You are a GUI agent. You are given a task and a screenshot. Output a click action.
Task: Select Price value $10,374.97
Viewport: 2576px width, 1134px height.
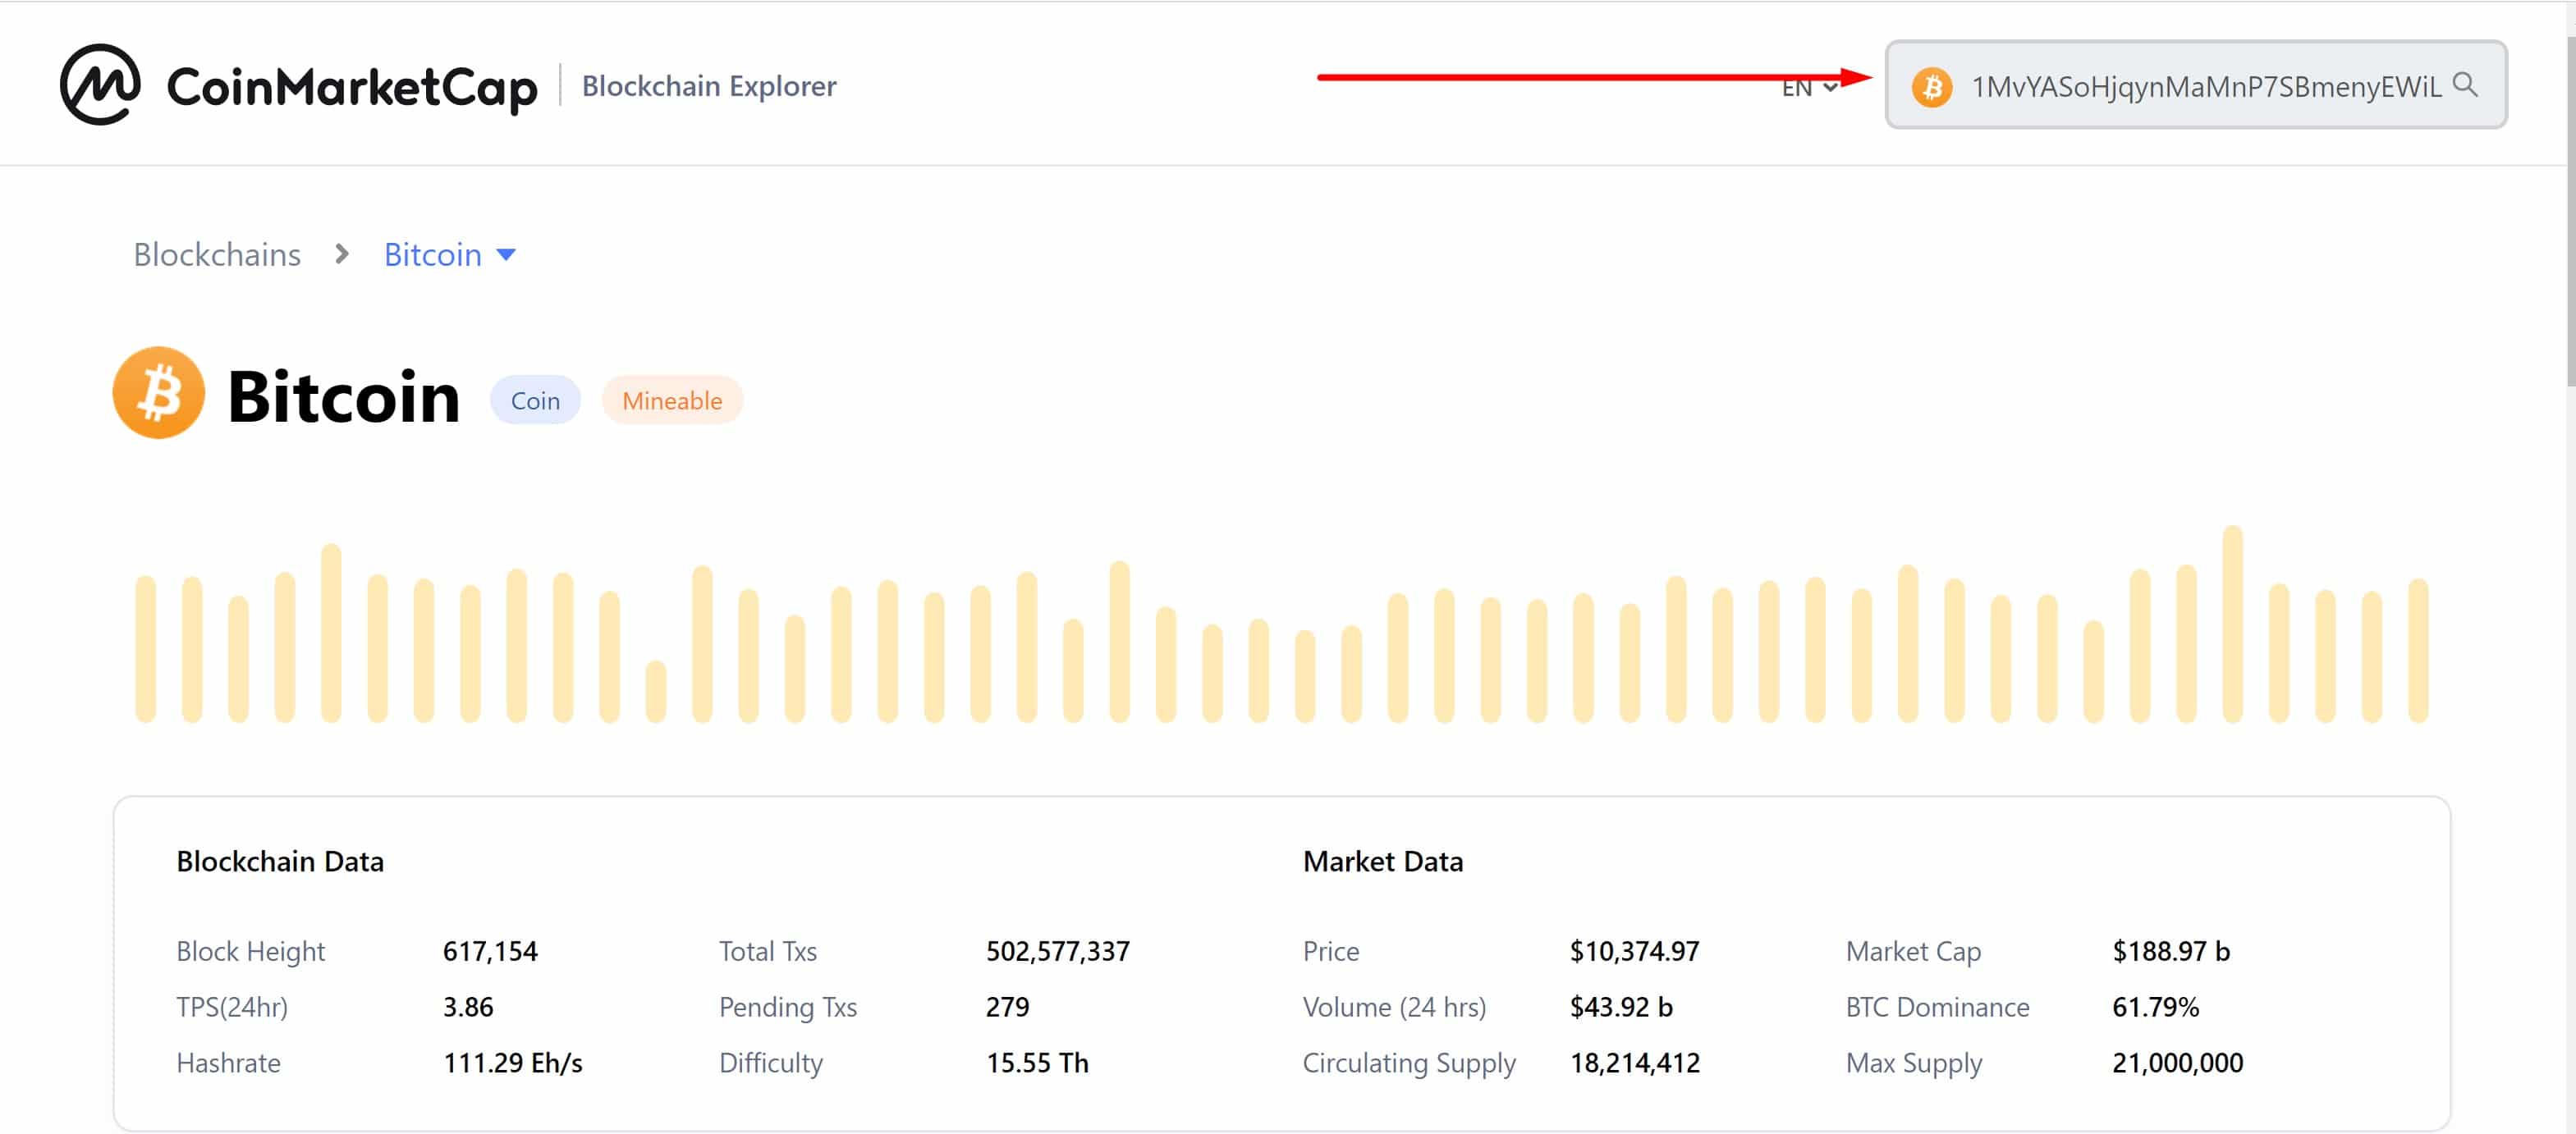pos(1634,951)
